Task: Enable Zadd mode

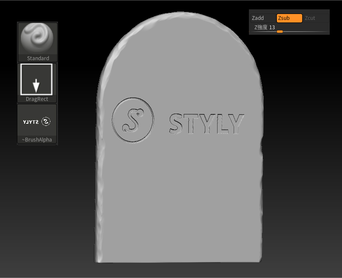Action: coord(263,18)
